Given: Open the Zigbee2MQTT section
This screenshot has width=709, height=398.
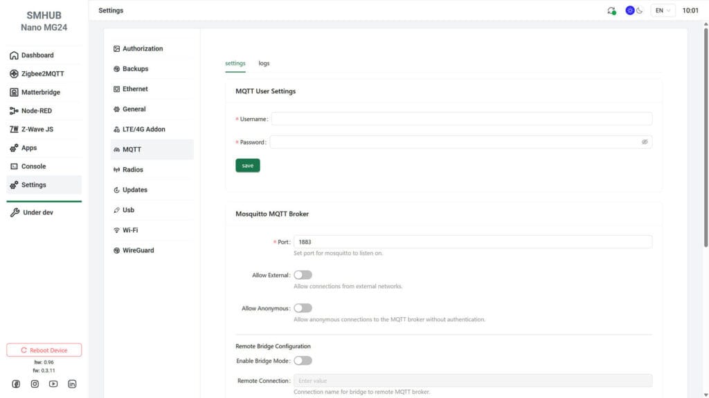Looking at the screenshot, I should point(42,73).
